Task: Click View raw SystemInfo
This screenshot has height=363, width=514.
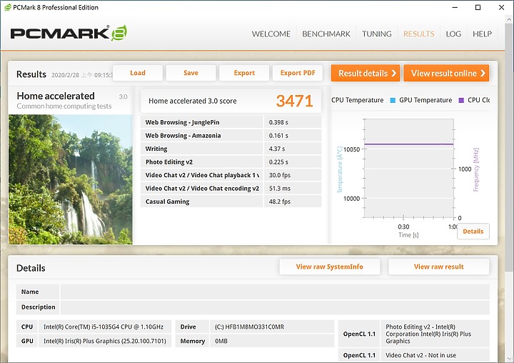Action: [x=330, y=267]
